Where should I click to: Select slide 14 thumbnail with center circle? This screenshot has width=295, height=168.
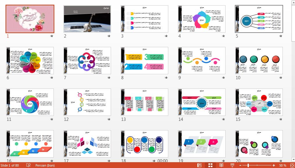(202, 102)
